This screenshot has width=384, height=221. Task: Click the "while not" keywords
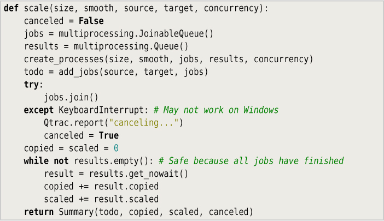point(46,160)
